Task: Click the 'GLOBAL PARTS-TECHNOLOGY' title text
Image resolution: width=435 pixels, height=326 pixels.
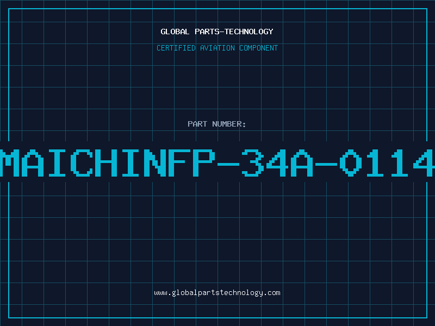Action: coord(217,32)
